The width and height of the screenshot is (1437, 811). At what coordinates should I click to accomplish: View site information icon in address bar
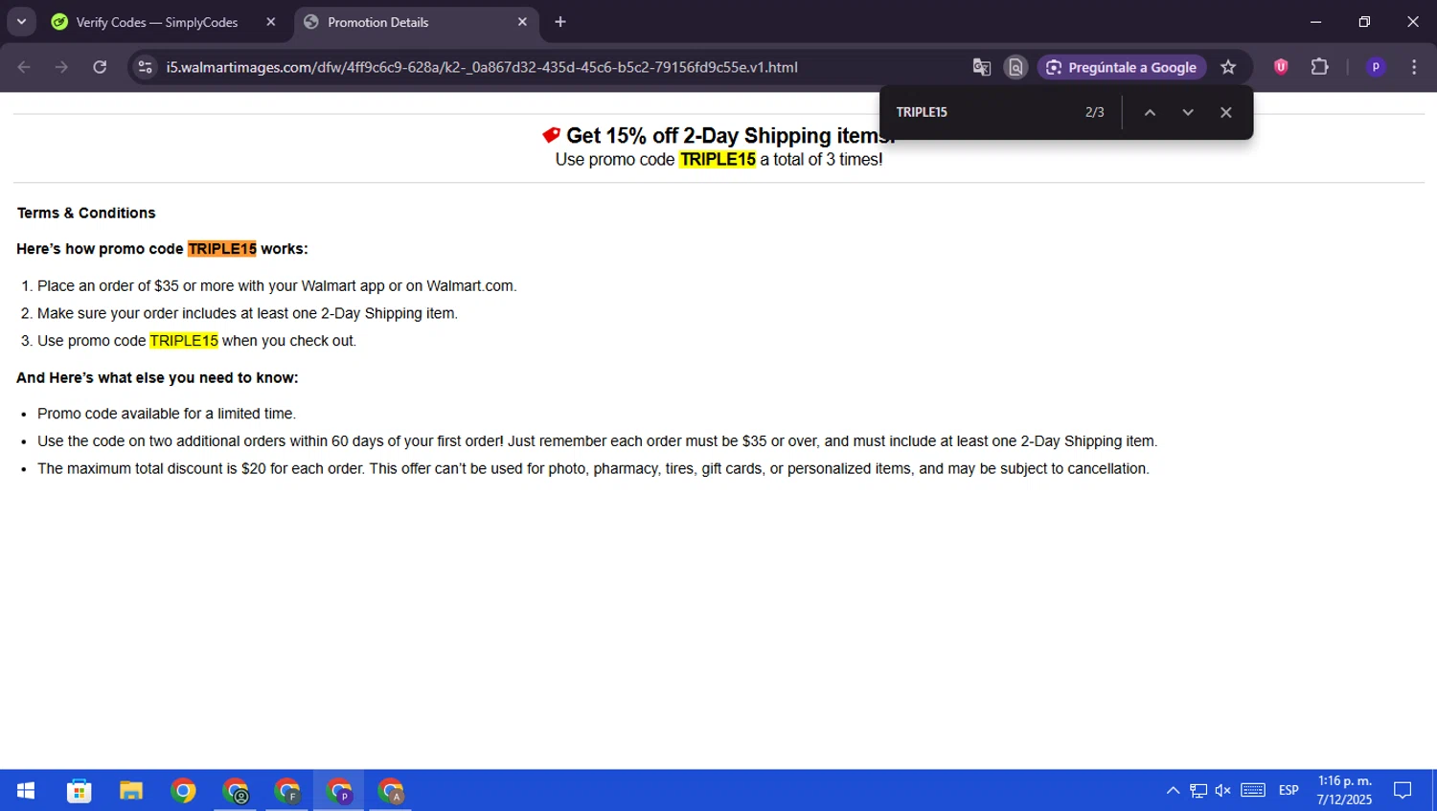(x=146, y=67)
